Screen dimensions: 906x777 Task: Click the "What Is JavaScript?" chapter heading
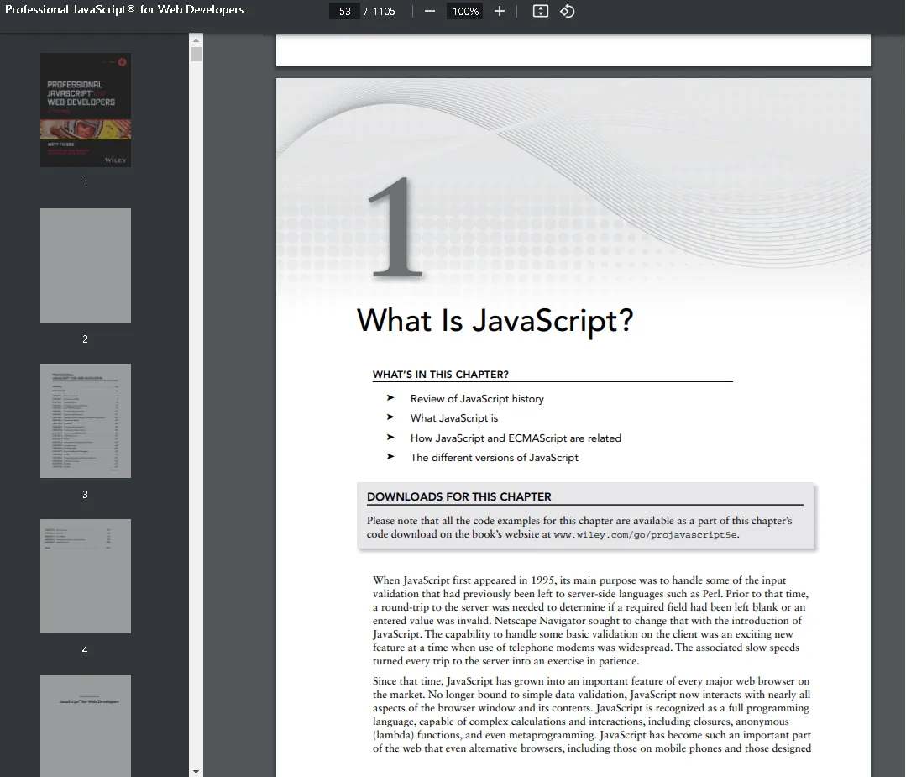(495, 321)
